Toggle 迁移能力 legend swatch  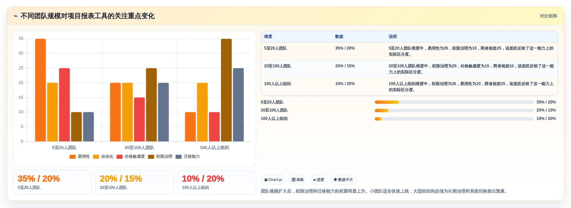[179, 157]
